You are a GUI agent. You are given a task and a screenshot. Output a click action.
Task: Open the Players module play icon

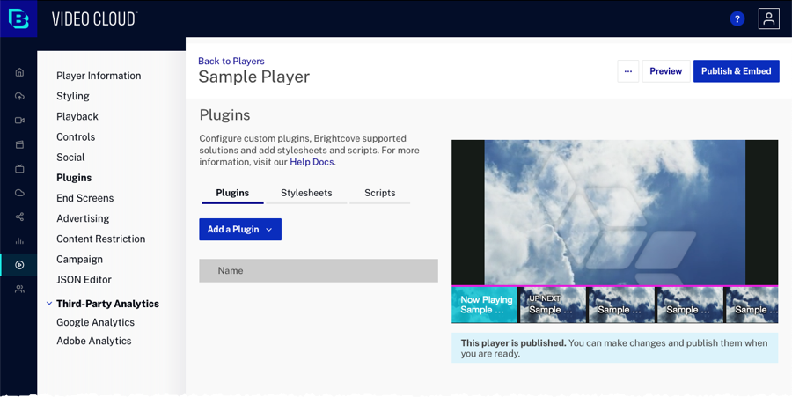tap(19, 265)
